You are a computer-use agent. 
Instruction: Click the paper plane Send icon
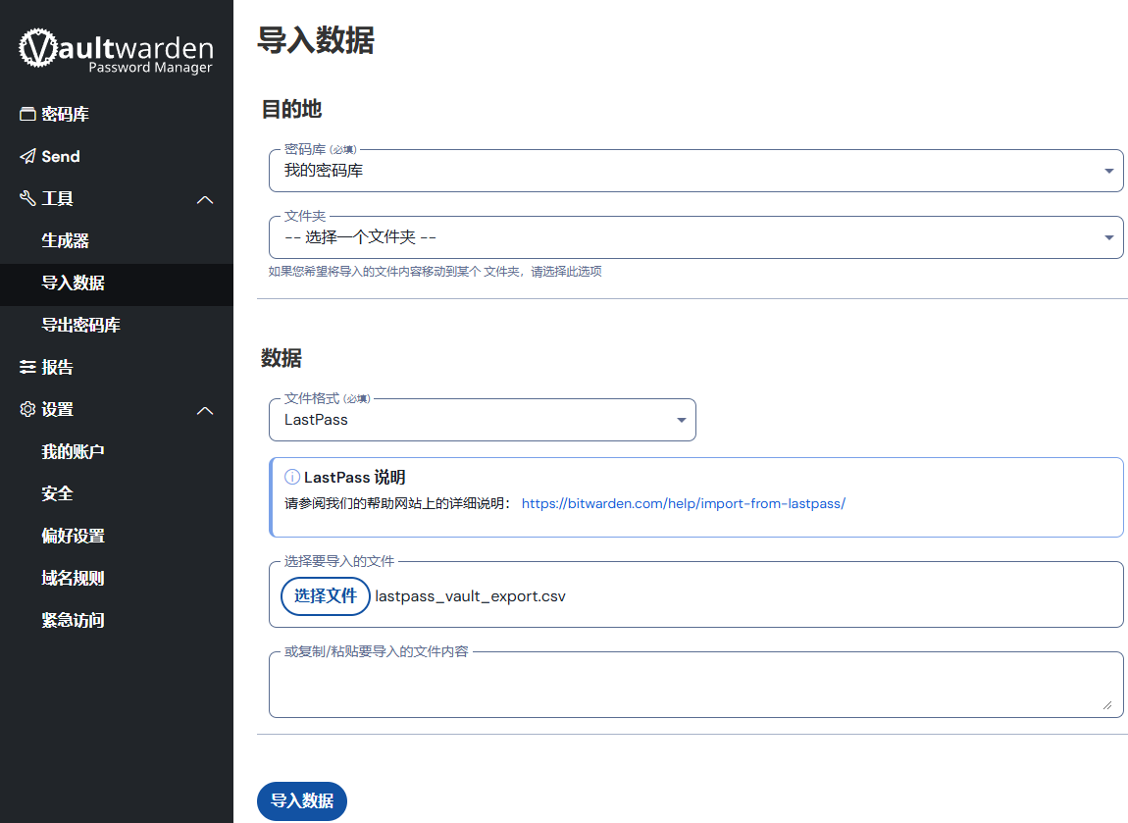(x=27, y=156)
